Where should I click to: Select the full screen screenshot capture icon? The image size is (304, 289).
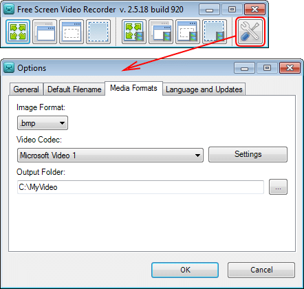18,32
